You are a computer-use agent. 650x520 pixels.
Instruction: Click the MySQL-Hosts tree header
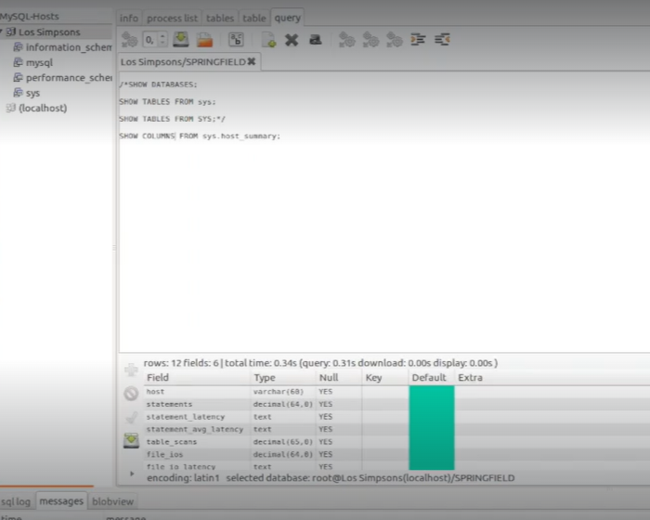point(30,16)
